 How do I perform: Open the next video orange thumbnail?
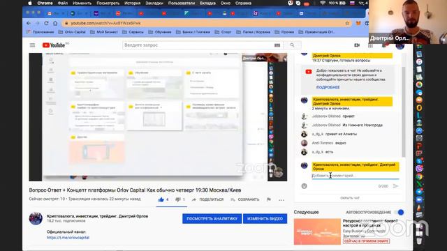coord(317,231)
